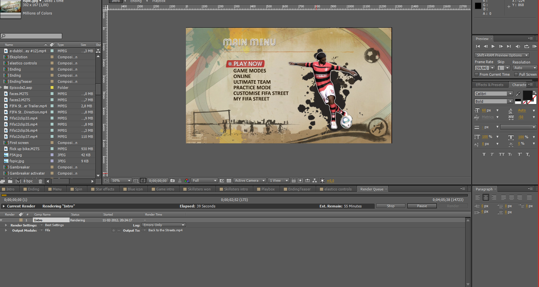539x287 pixels.
Task: Toggle loop option in Preview panel
Action: coord(526,46)
